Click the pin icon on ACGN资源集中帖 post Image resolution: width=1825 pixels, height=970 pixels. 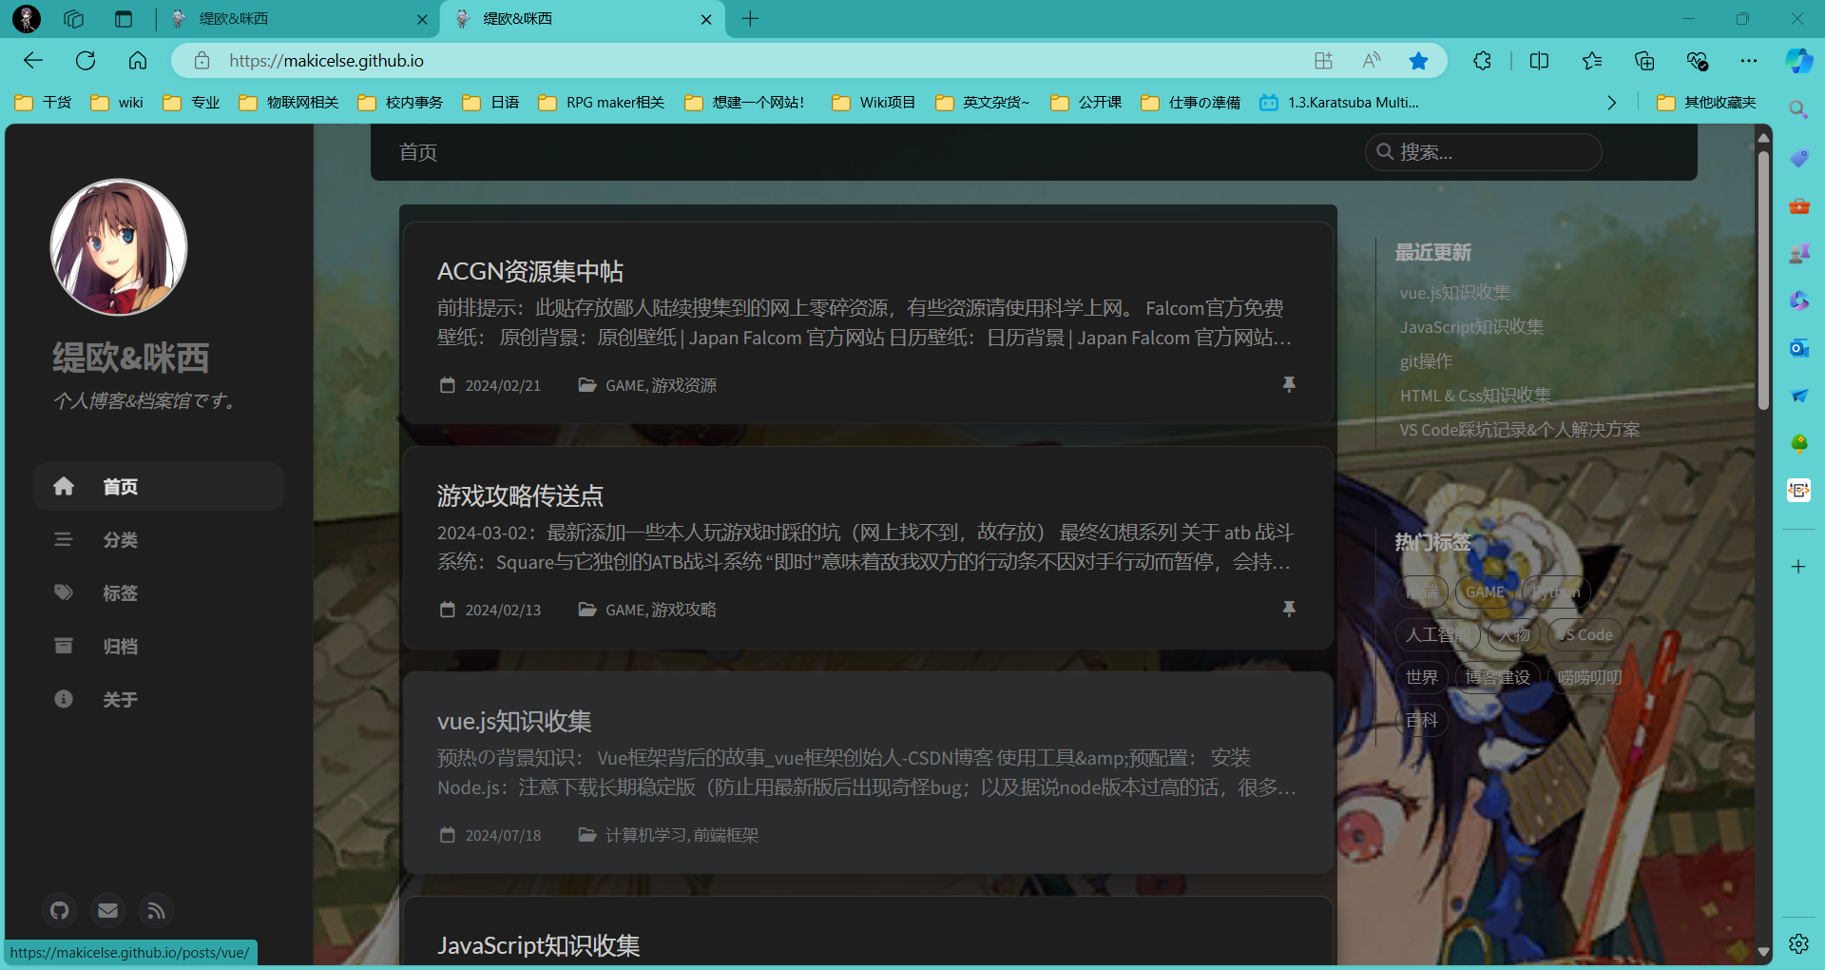point(1289,384)
